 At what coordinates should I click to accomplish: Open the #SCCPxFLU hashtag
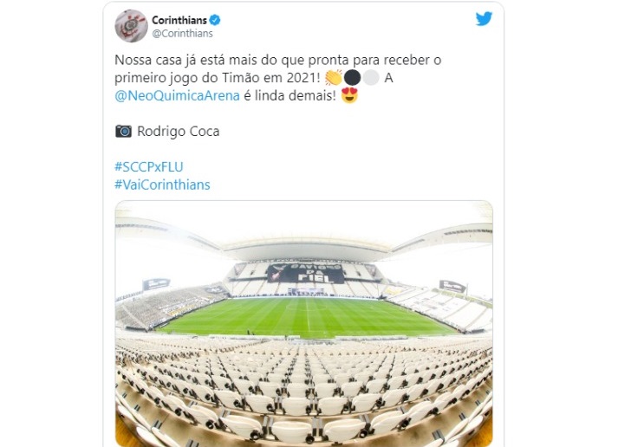point(149,167)
